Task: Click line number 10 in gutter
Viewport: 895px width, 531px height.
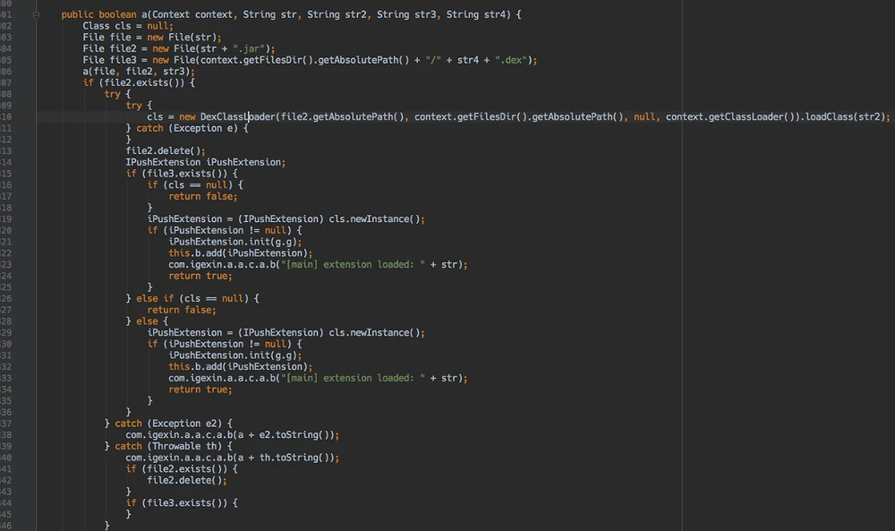Action: [6, 116]
